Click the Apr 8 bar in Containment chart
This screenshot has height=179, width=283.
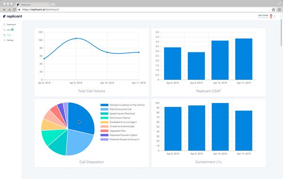(x=173, y=129)
